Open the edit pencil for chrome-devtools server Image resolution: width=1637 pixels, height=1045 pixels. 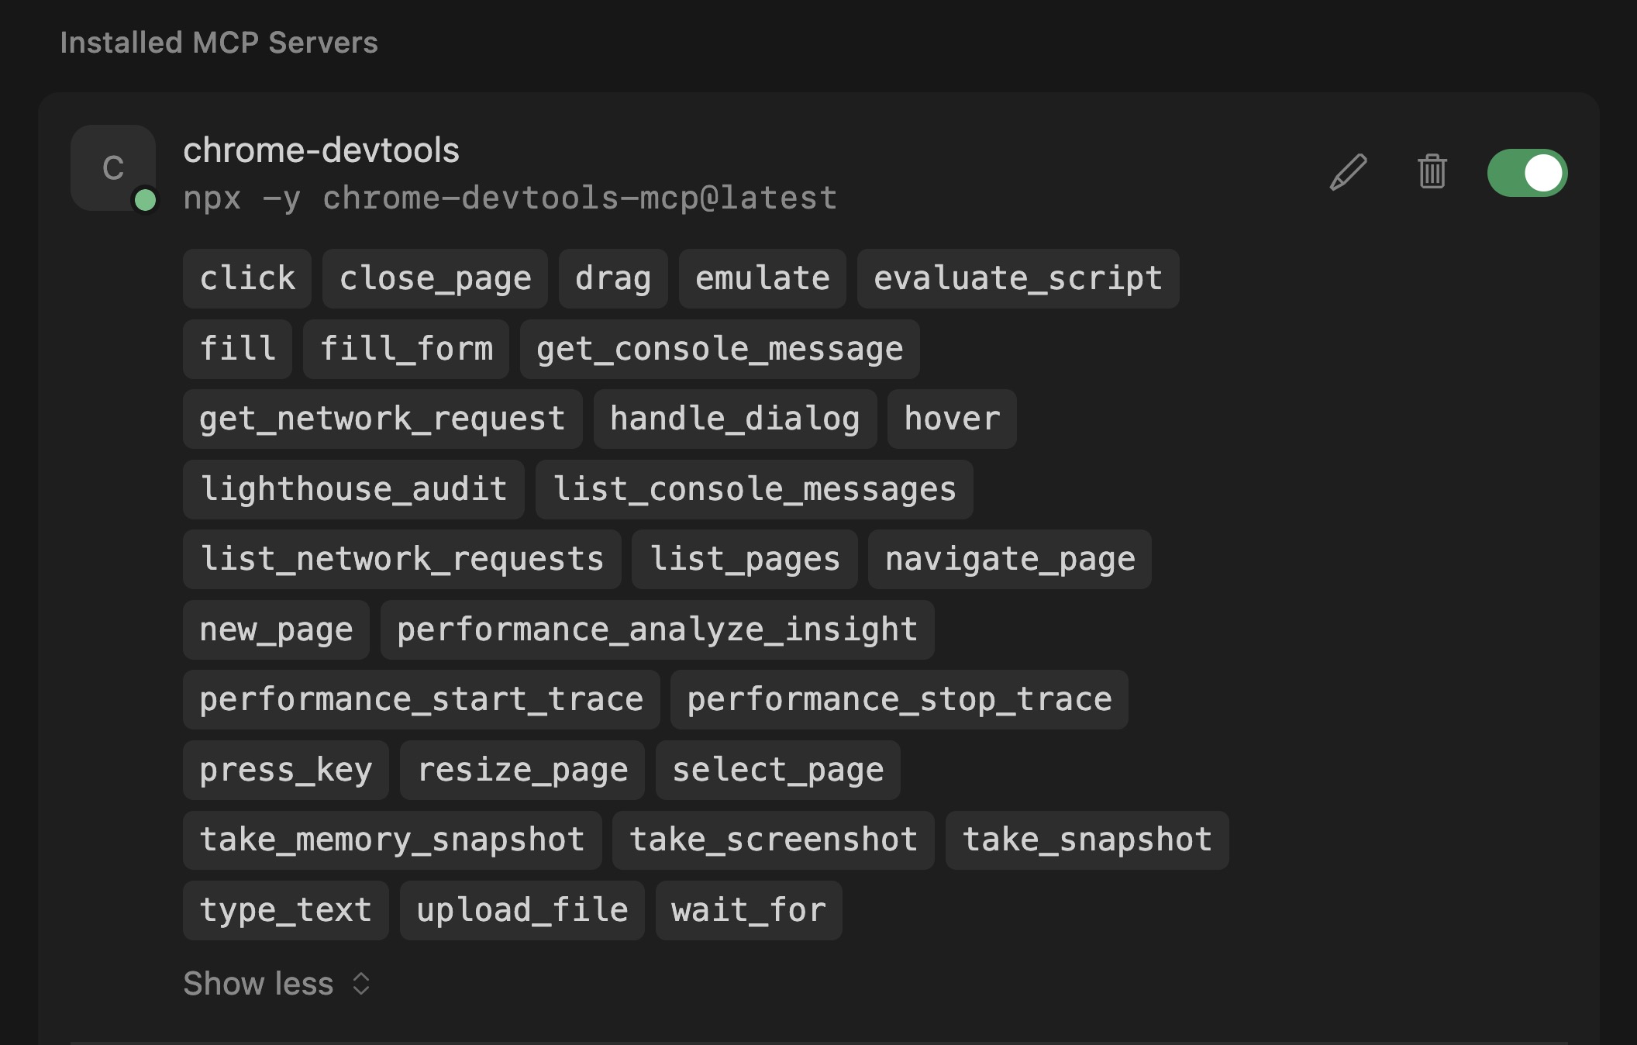tap(1348, 172)
